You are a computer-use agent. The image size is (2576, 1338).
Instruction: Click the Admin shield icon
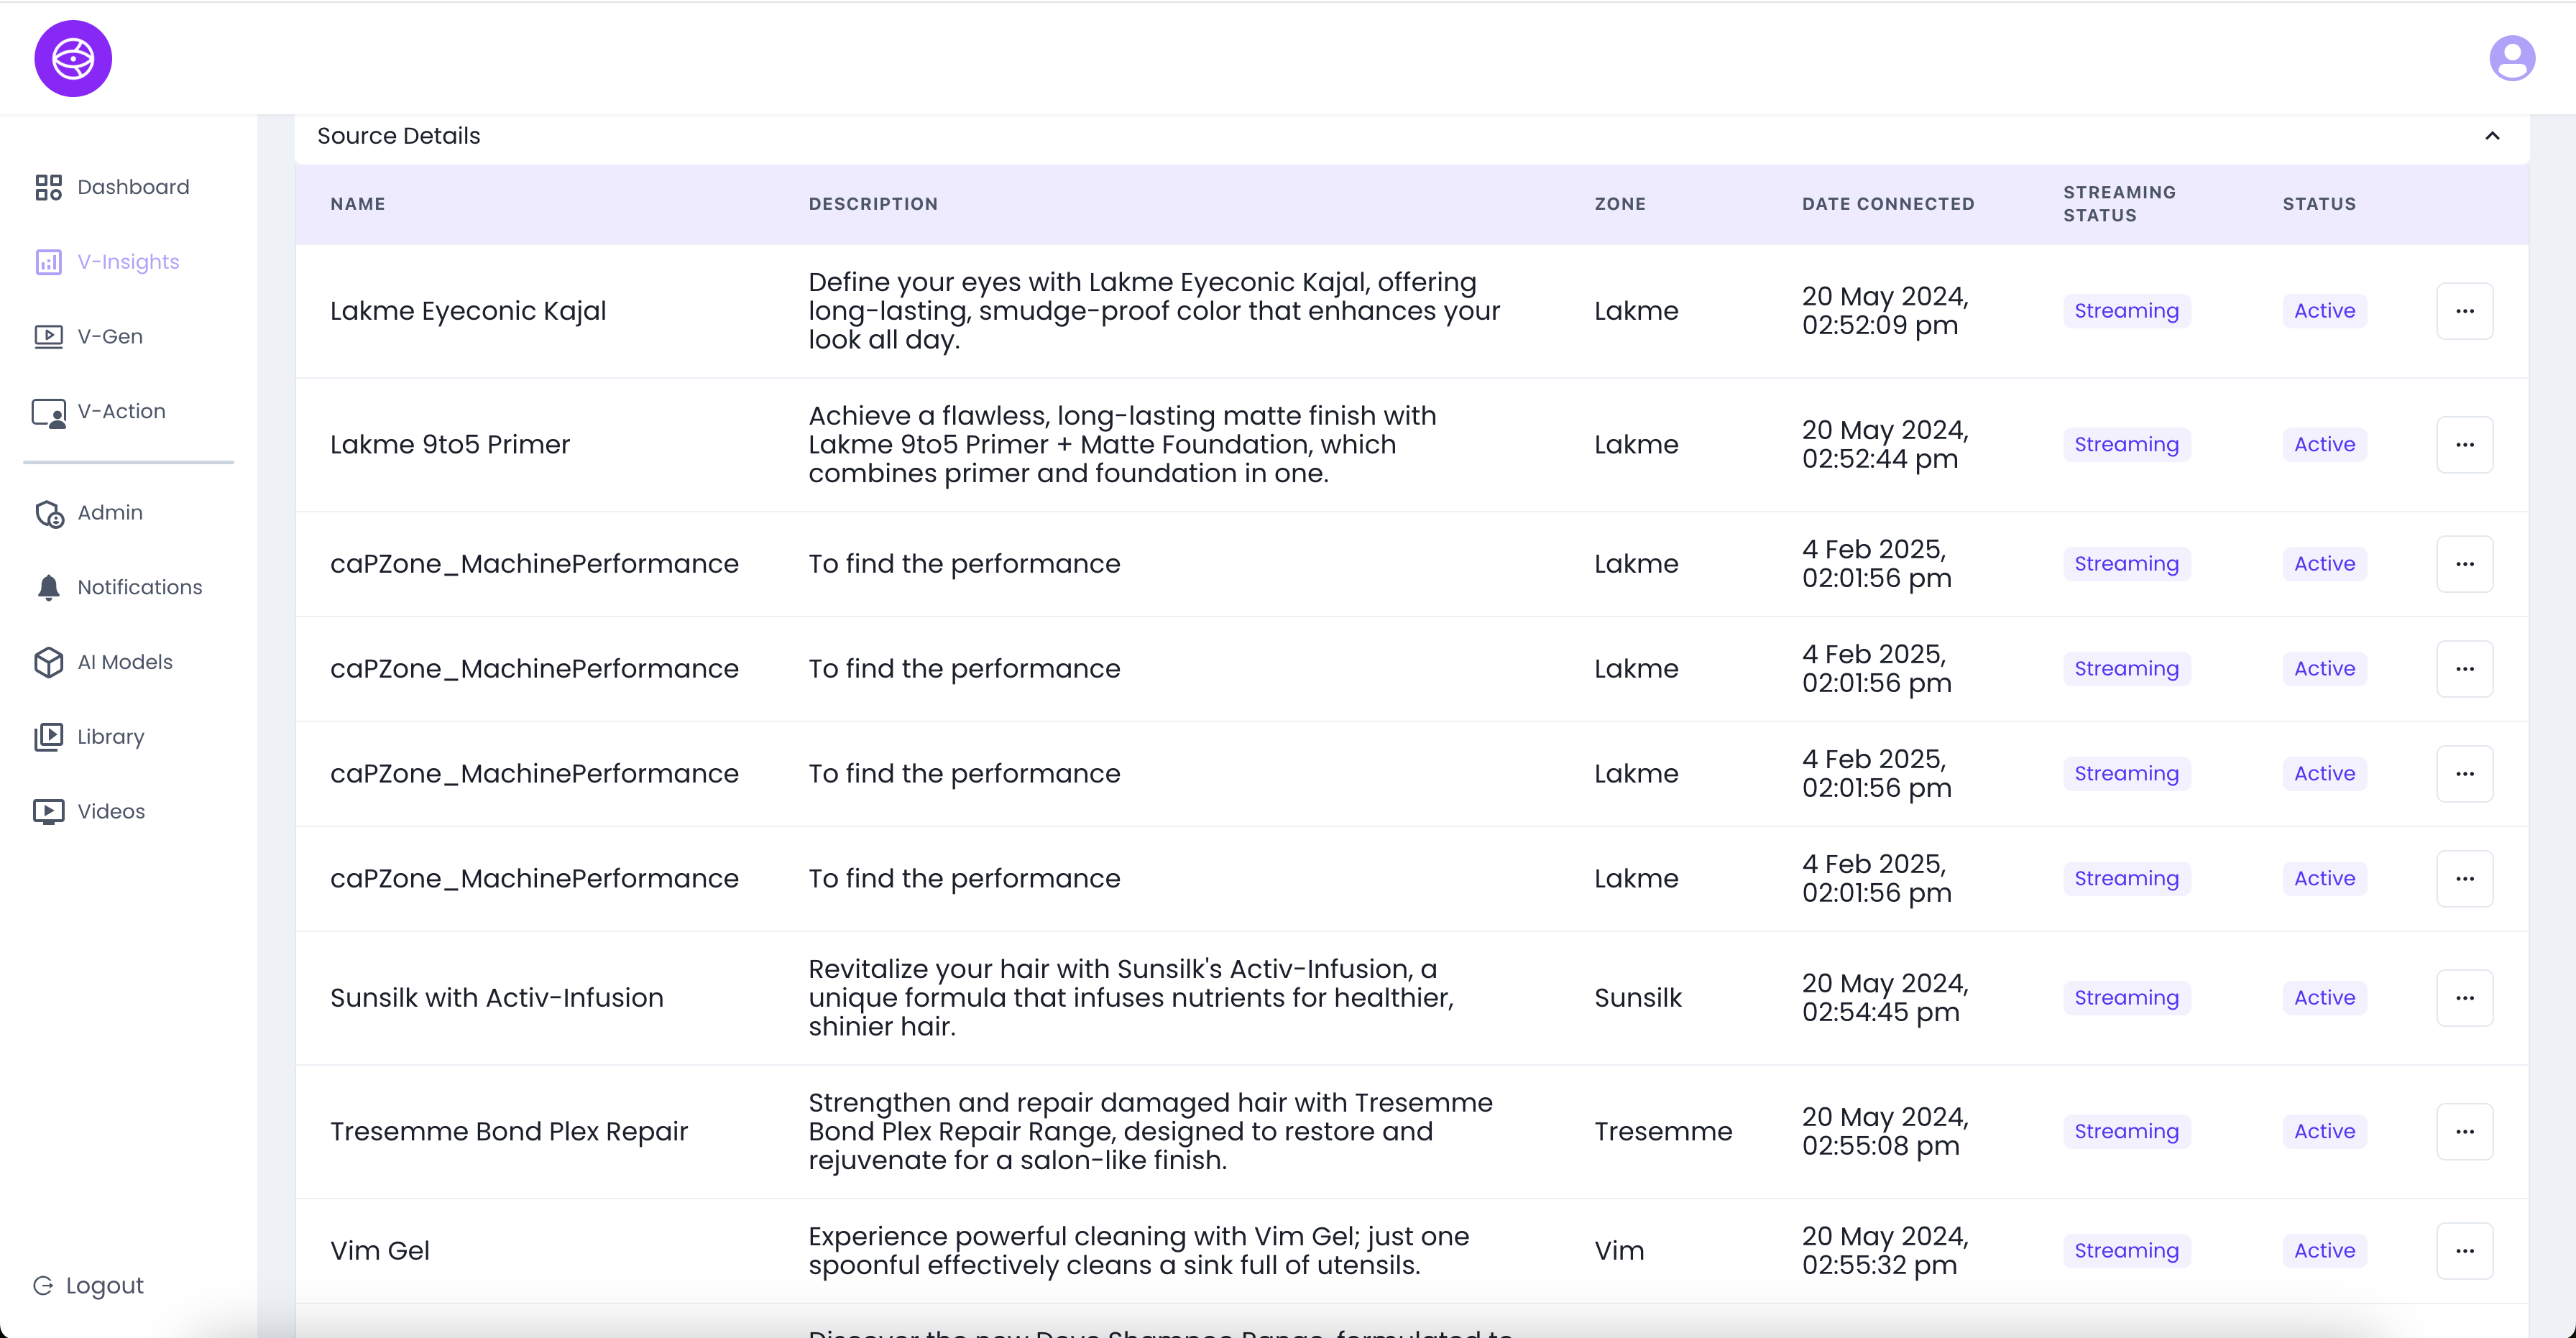[x=48, y=513]
